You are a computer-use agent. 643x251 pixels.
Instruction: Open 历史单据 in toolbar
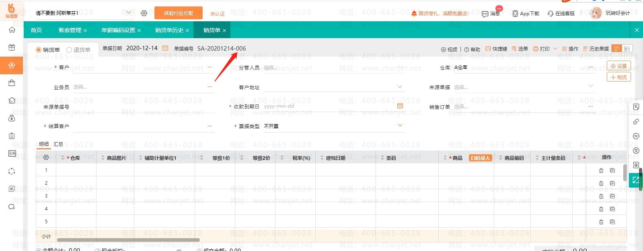point(596,49)
